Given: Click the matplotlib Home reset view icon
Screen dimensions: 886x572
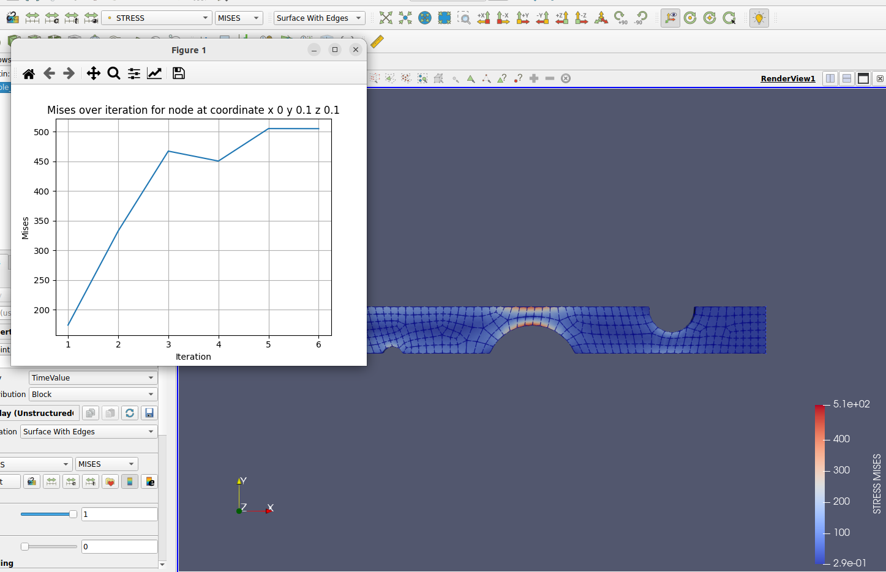Looking at the screenshot, I should (29, 73).
